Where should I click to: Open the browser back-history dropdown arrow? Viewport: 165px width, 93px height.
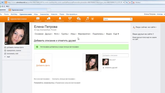[3, 2]
